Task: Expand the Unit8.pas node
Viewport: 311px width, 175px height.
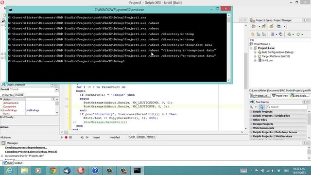Action: click(255, 60)
